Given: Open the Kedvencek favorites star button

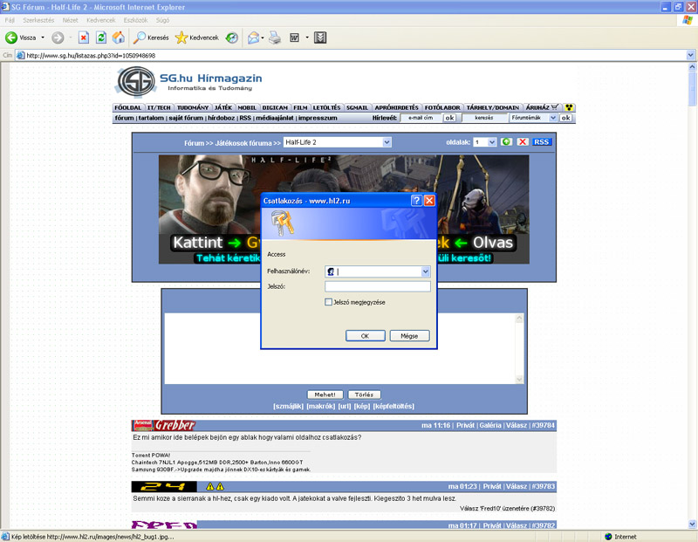Looking at the screenshot, I should click(196, 38).
